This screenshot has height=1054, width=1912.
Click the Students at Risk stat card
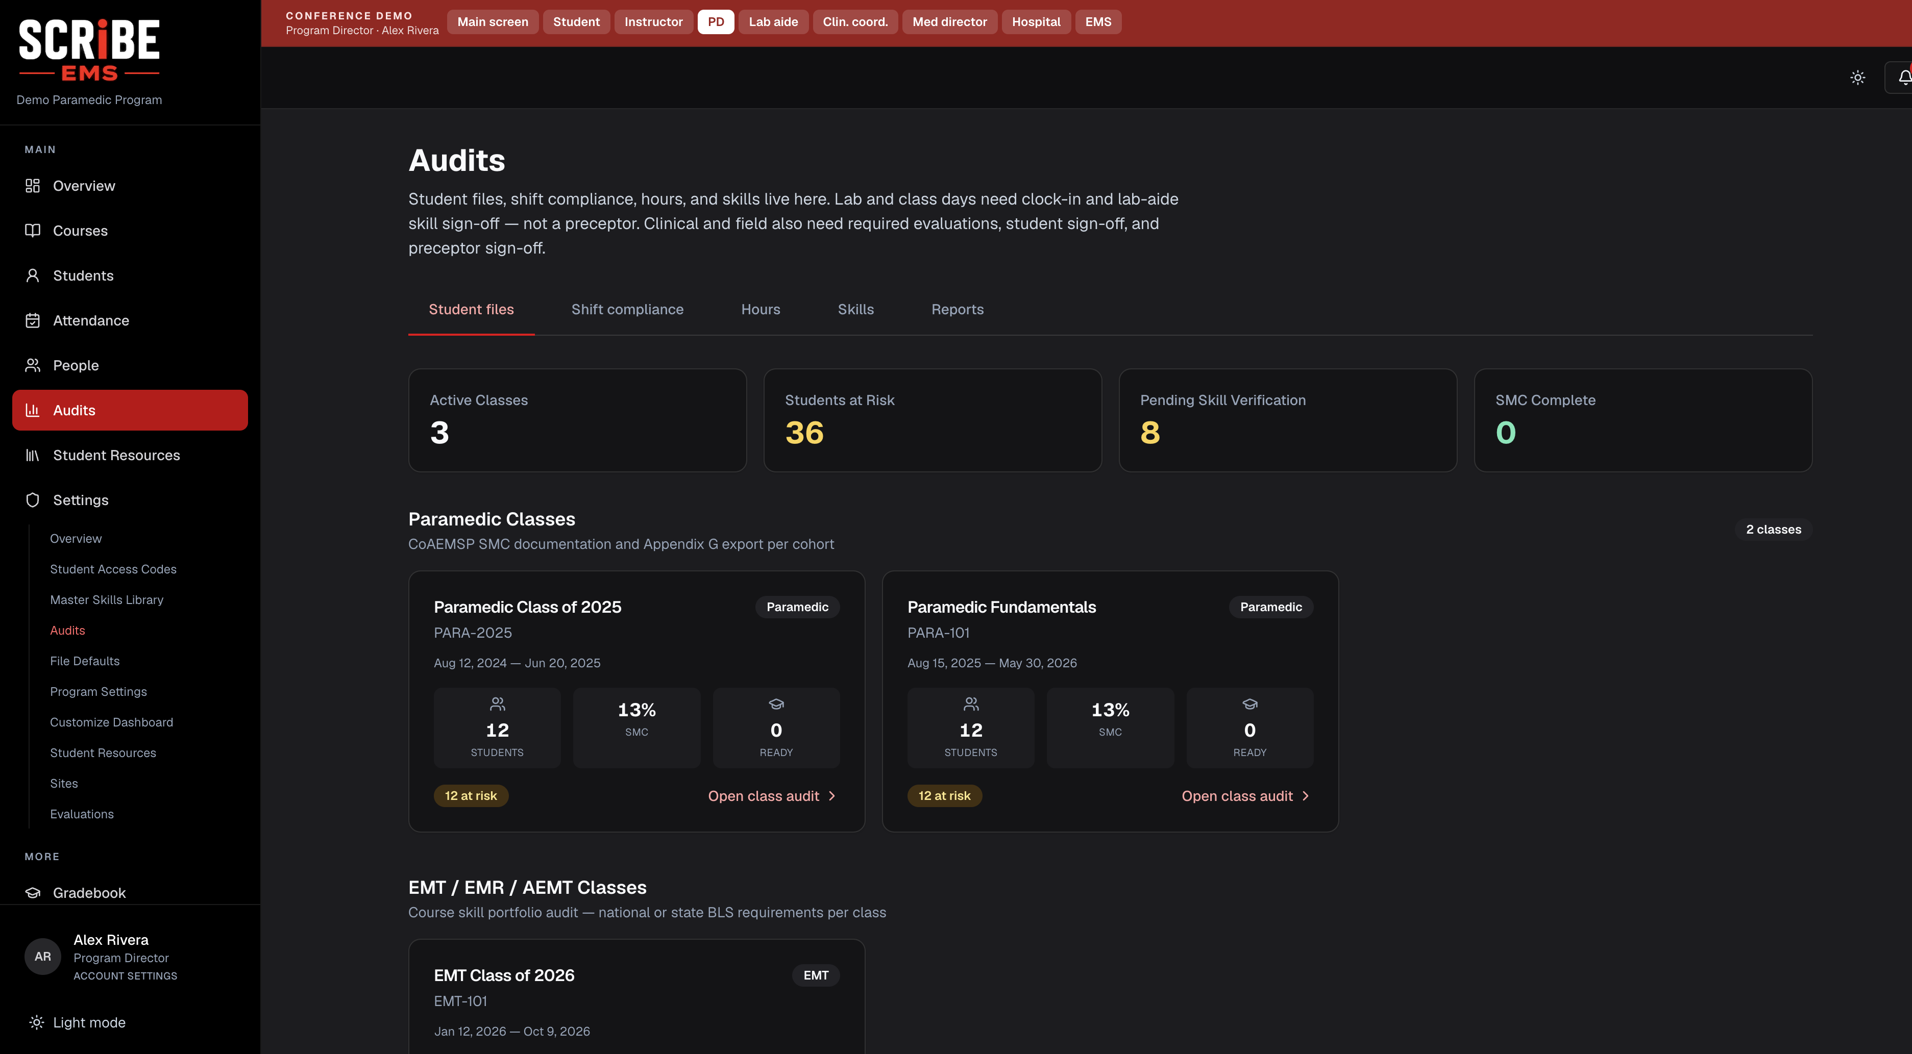pos(932,420)
